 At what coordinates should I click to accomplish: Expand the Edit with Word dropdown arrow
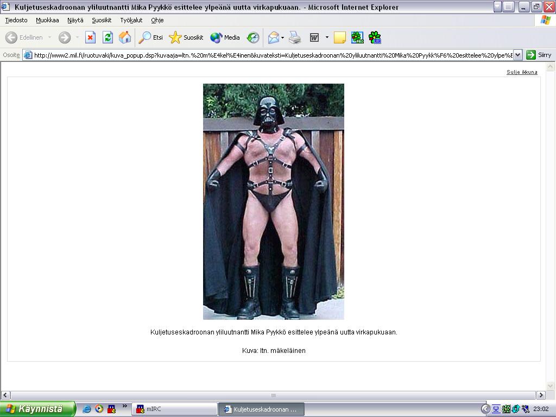coord(327,37)
